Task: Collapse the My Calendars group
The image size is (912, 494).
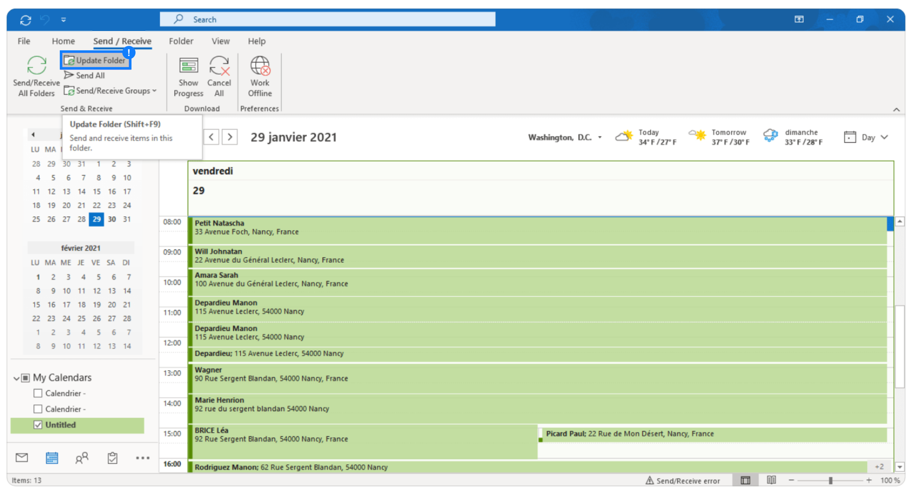Action: [16, 378]
